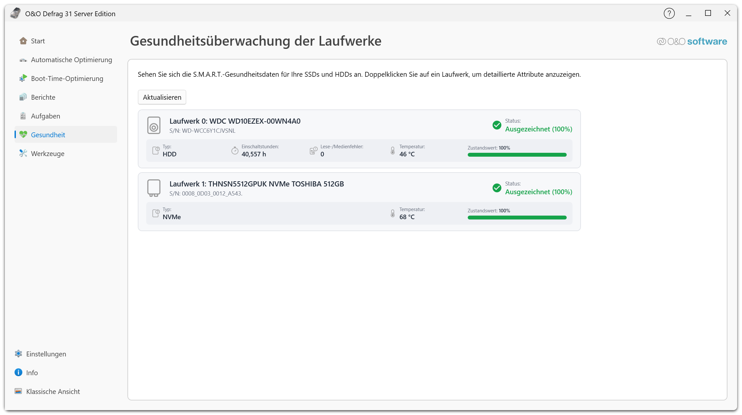The height and width of the screenshot is (415, 742).
Task: Click the Werkzeuge tools icon
Action: pos(23,153)
